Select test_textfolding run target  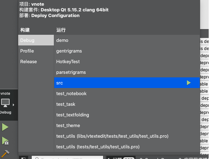point(127,115)
